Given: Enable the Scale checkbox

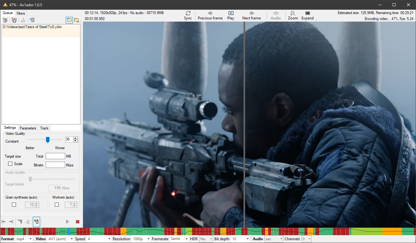Looking at the screenshot, I should pyautogui.click(x=10, y=164).
